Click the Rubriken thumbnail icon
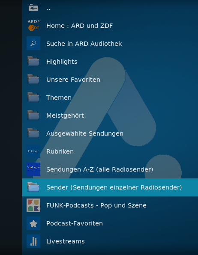198x255 pixels. [33, 151]
